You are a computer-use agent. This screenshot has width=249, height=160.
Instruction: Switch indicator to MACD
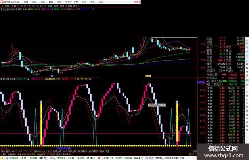14,151
